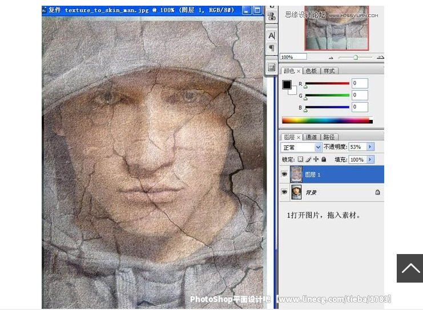Switch to the 色板 tab
The image size is (423, 310).
311,71
